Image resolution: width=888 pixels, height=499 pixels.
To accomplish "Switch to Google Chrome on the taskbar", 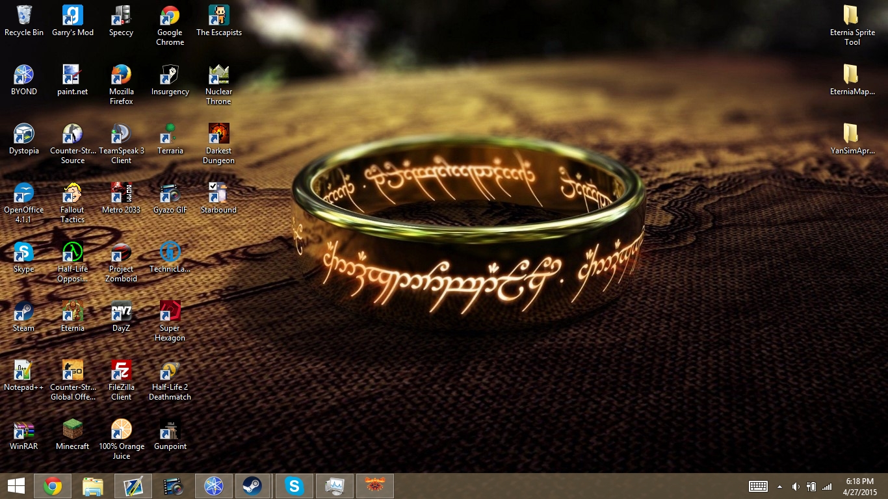I will point(53,486).
